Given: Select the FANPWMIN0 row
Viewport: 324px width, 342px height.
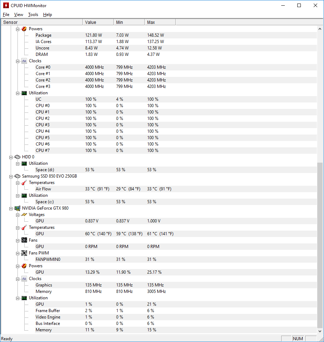Looking at the screenshot, I should pyautogui.click(x=176, y=259).
